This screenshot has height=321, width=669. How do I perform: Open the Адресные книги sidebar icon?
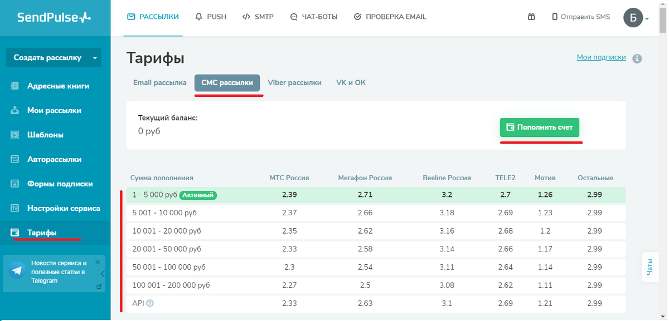tap(16, 86)
